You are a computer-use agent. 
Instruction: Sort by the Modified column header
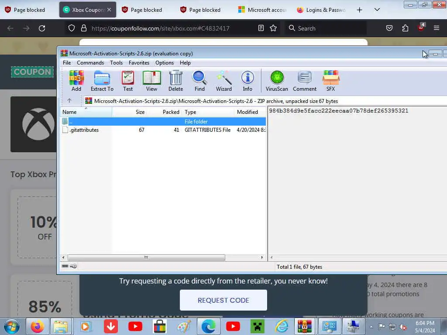pos(250,112)
